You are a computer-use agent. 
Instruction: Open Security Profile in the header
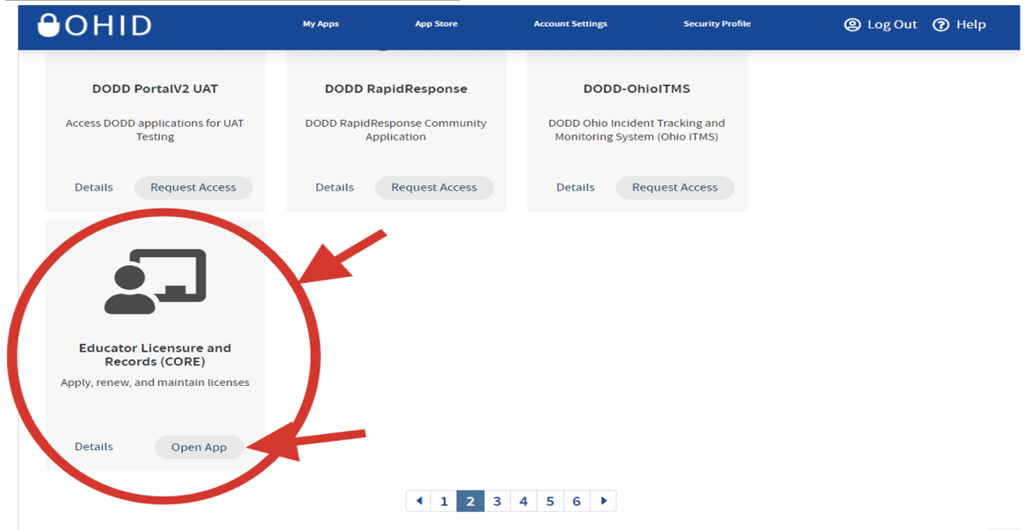717,24
